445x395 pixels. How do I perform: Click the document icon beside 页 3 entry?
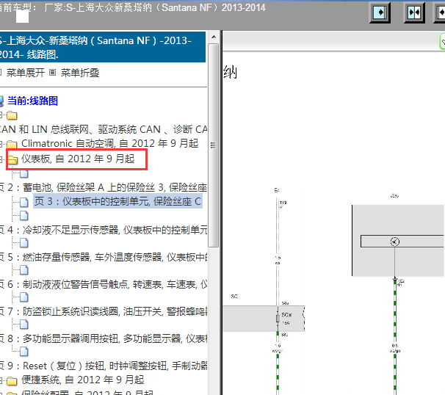point(24,202)
